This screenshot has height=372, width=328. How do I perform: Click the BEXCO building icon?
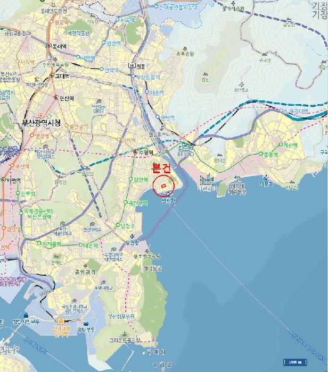click(x=185, y=148)
